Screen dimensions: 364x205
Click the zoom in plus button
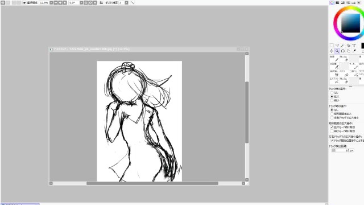coord(60,3)
